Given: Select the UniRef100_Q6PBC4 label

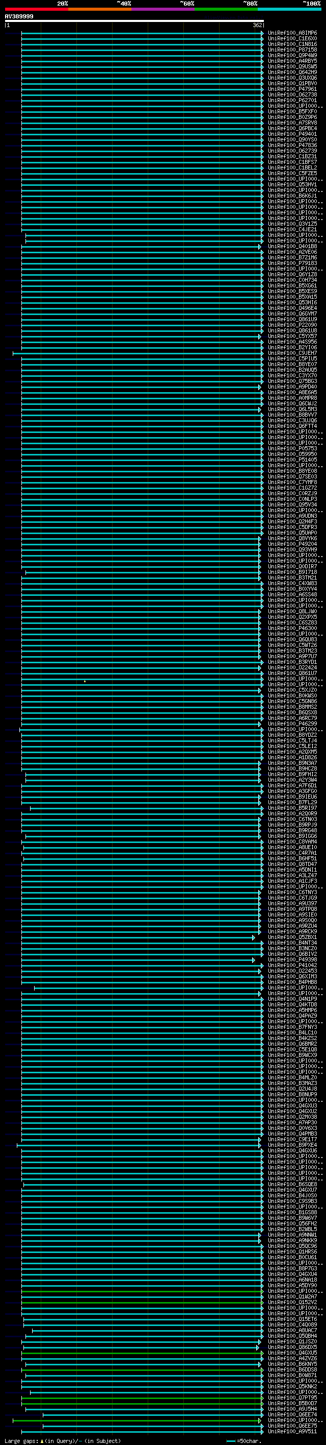Looking at the screenshot, I should coord(292,129).
